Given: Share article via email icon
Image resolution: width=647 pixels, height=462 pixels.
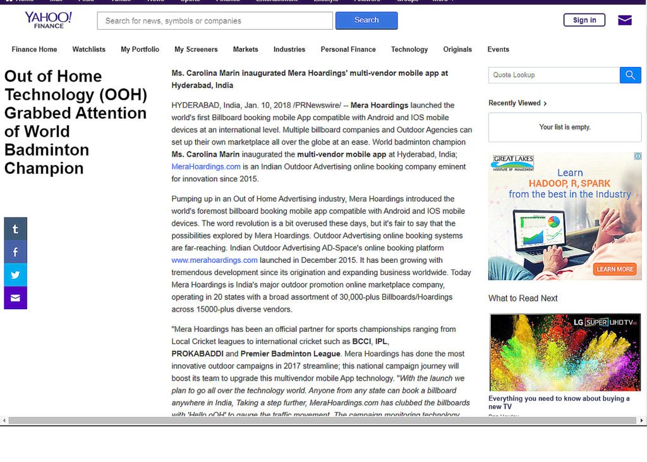Looking at the screenshot, I should click(x=15, y=298).
